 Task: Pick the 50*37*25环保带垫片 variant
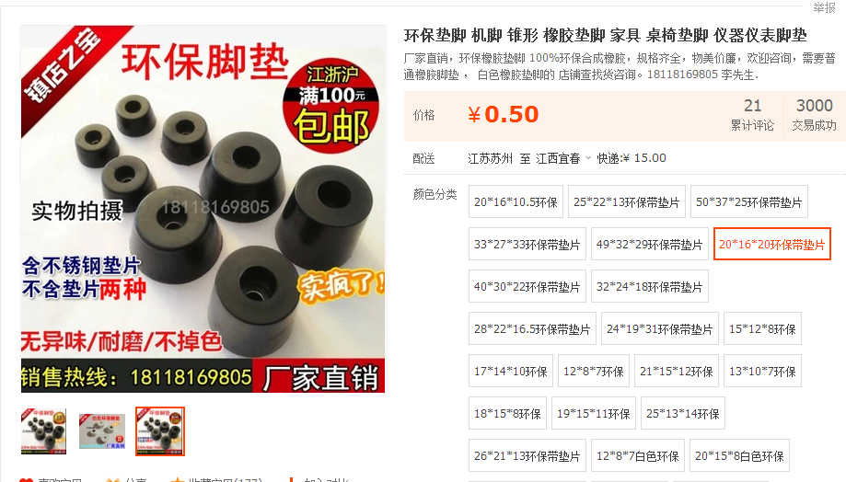tap(749, 201)
